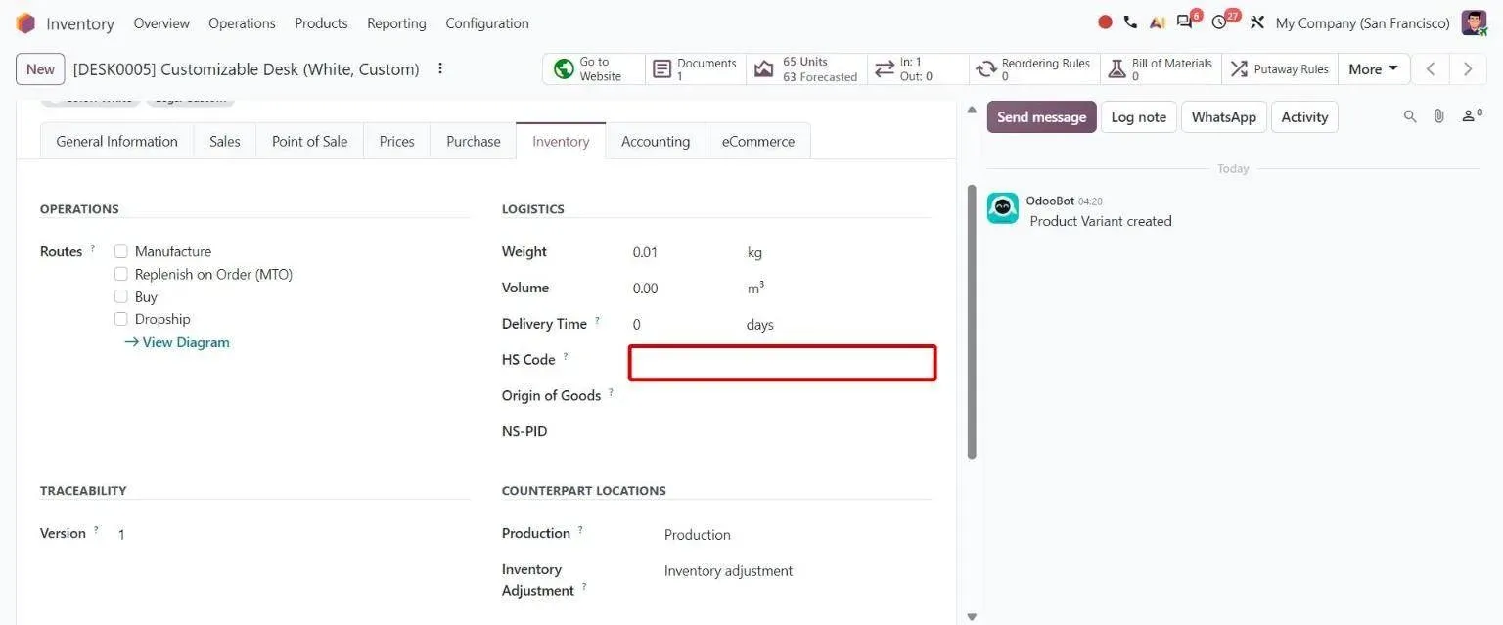Click the WhatsApp button

click(1223, 116)
